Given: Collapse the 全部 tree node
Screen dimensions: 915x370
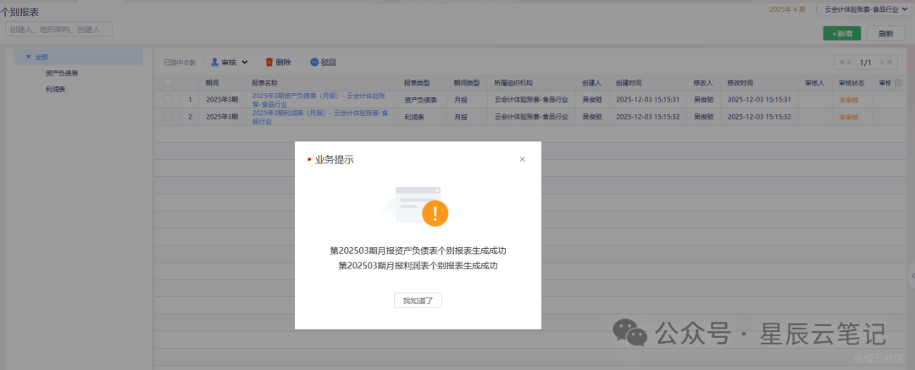Looking at the screenshot, I should [x=28, y=57].
